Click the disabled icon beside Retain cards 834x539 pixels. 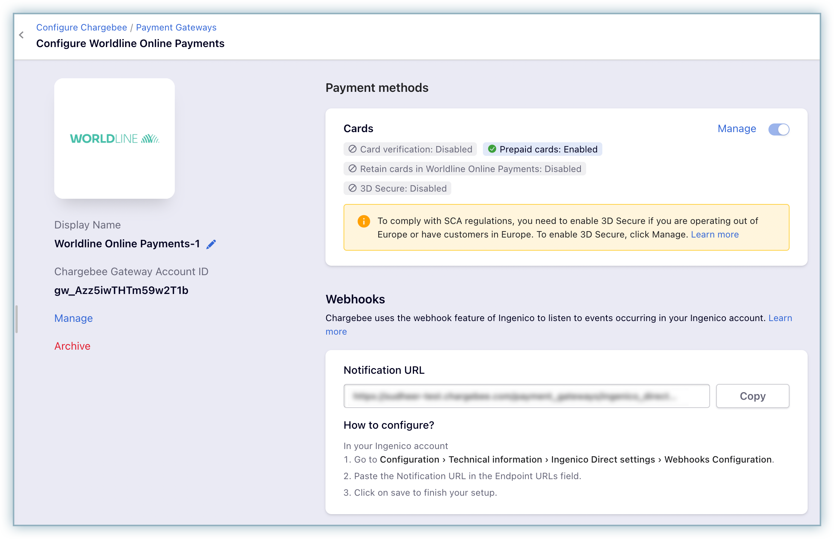(x=353, y=169)
